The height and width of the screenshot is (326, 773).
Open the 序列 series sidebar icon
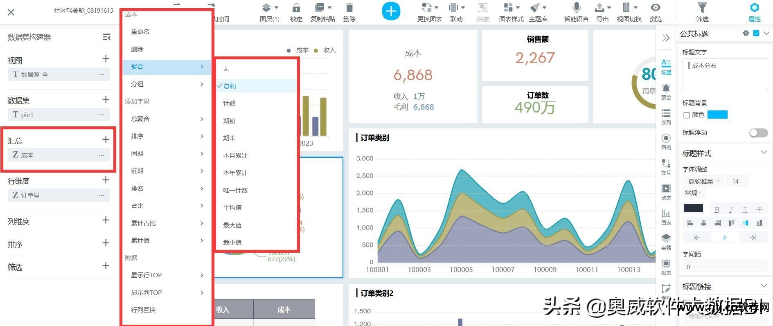tap(666, 117)
